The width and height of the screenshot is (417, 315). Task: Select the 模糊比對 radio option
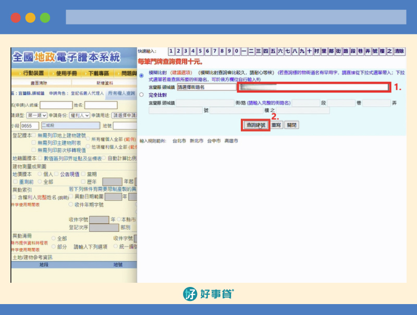coord(142,75)
